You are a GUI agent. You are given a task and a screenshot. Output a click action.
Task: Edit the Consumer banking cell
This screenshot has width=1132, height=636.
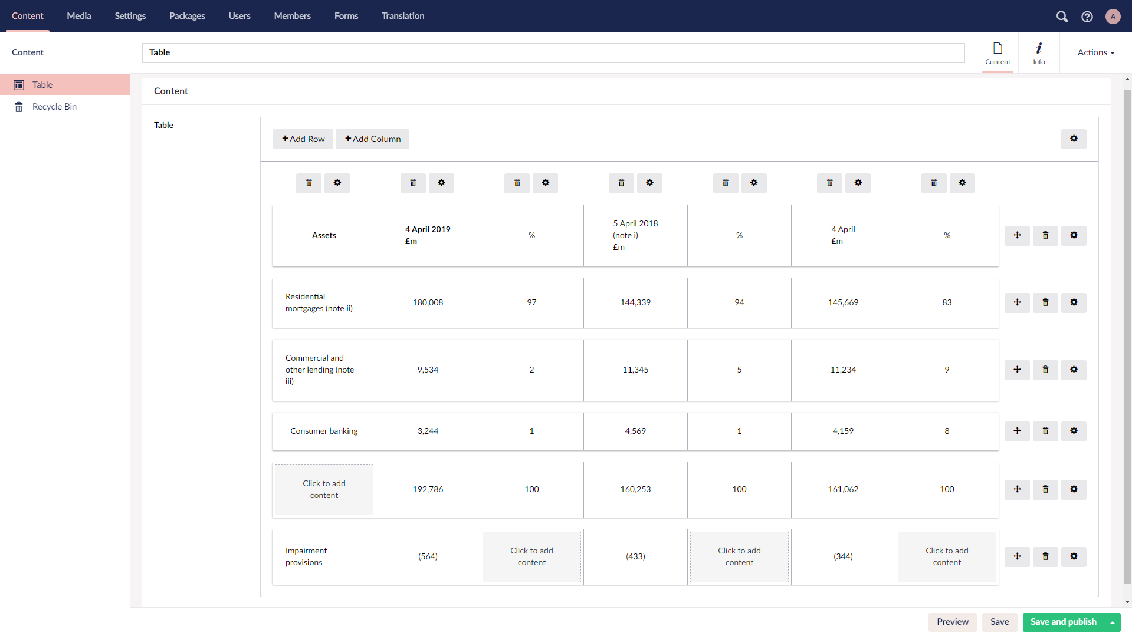(324, 431)
